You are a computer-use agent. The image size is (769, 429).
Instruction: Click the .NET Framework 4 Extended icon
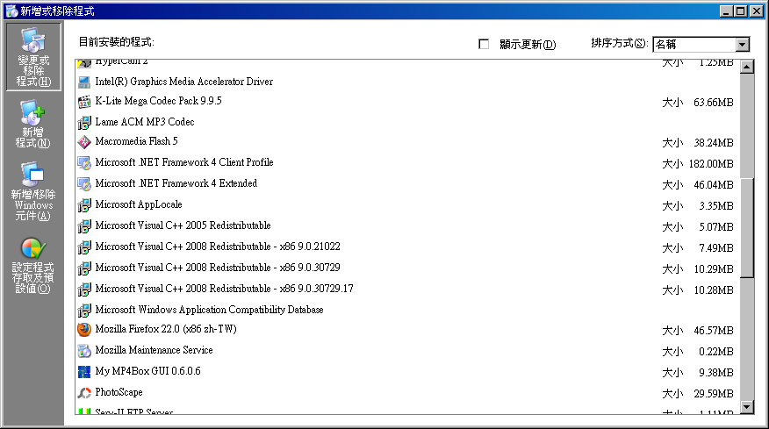(x=84, y=184)
